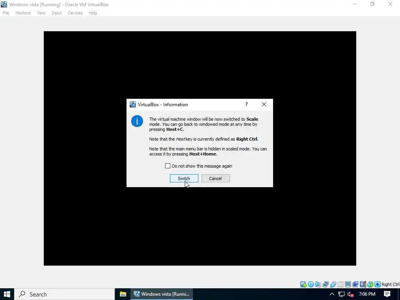Tick "Do not show this message again"
The width and height of the screenshot is (400, 300).
(x=168, y=166)
